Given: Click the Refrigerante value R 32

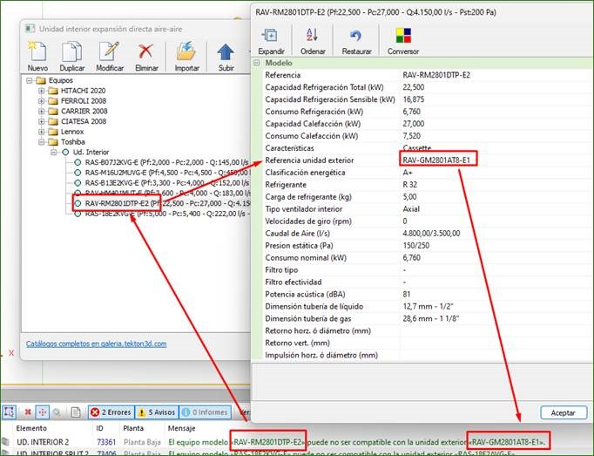Looking at the screenshot, I should point(409,184).
